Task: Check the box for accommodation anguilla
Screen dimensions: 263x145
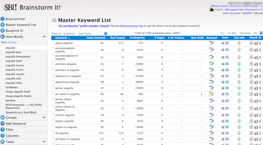Action: tap(53, 48)
